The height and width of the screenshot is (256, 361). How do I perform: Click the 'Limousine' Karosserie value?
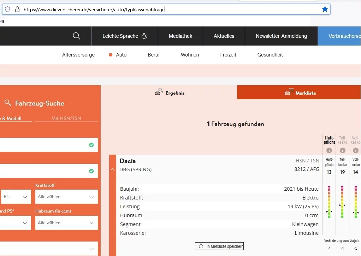click(307, 233)
